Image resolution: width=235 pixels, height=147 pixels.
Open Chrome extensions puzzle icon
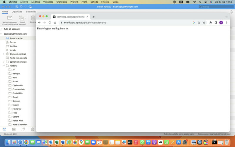(211, 22)
